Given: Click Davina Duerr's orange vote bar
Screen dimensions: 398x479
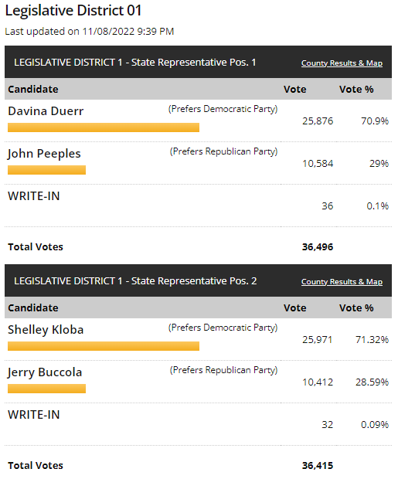Looking at the screenshot, I should tap(104, 127).
